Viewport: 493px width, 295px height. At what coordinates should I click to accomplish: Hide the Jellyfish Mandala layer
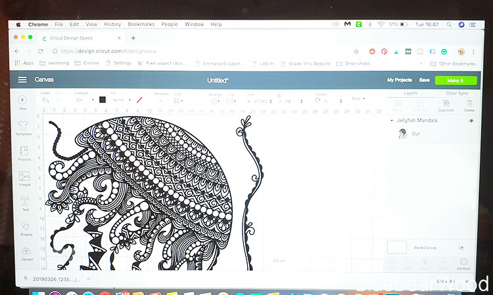click(471, 121)
